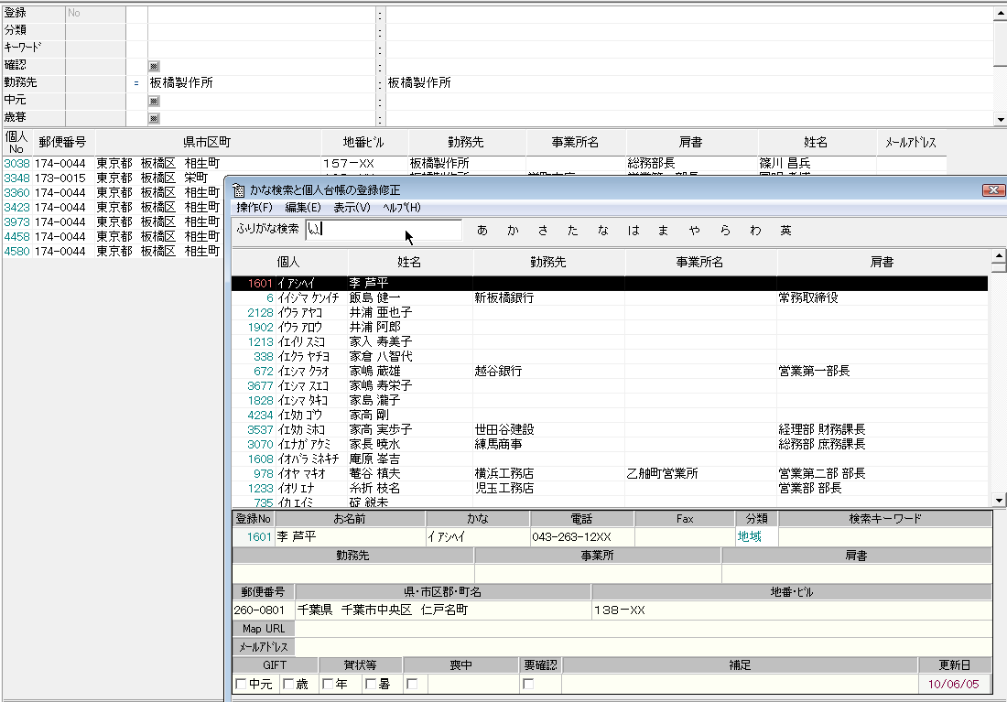Click the top panel scrollbar down arrow
This screenshot has height=702, width=1007.
click(x=1000, y=120)
